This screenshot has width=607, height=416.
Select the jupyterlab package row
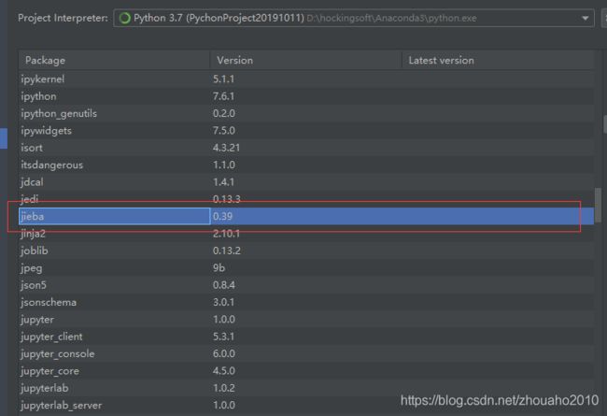click(305, 388)
